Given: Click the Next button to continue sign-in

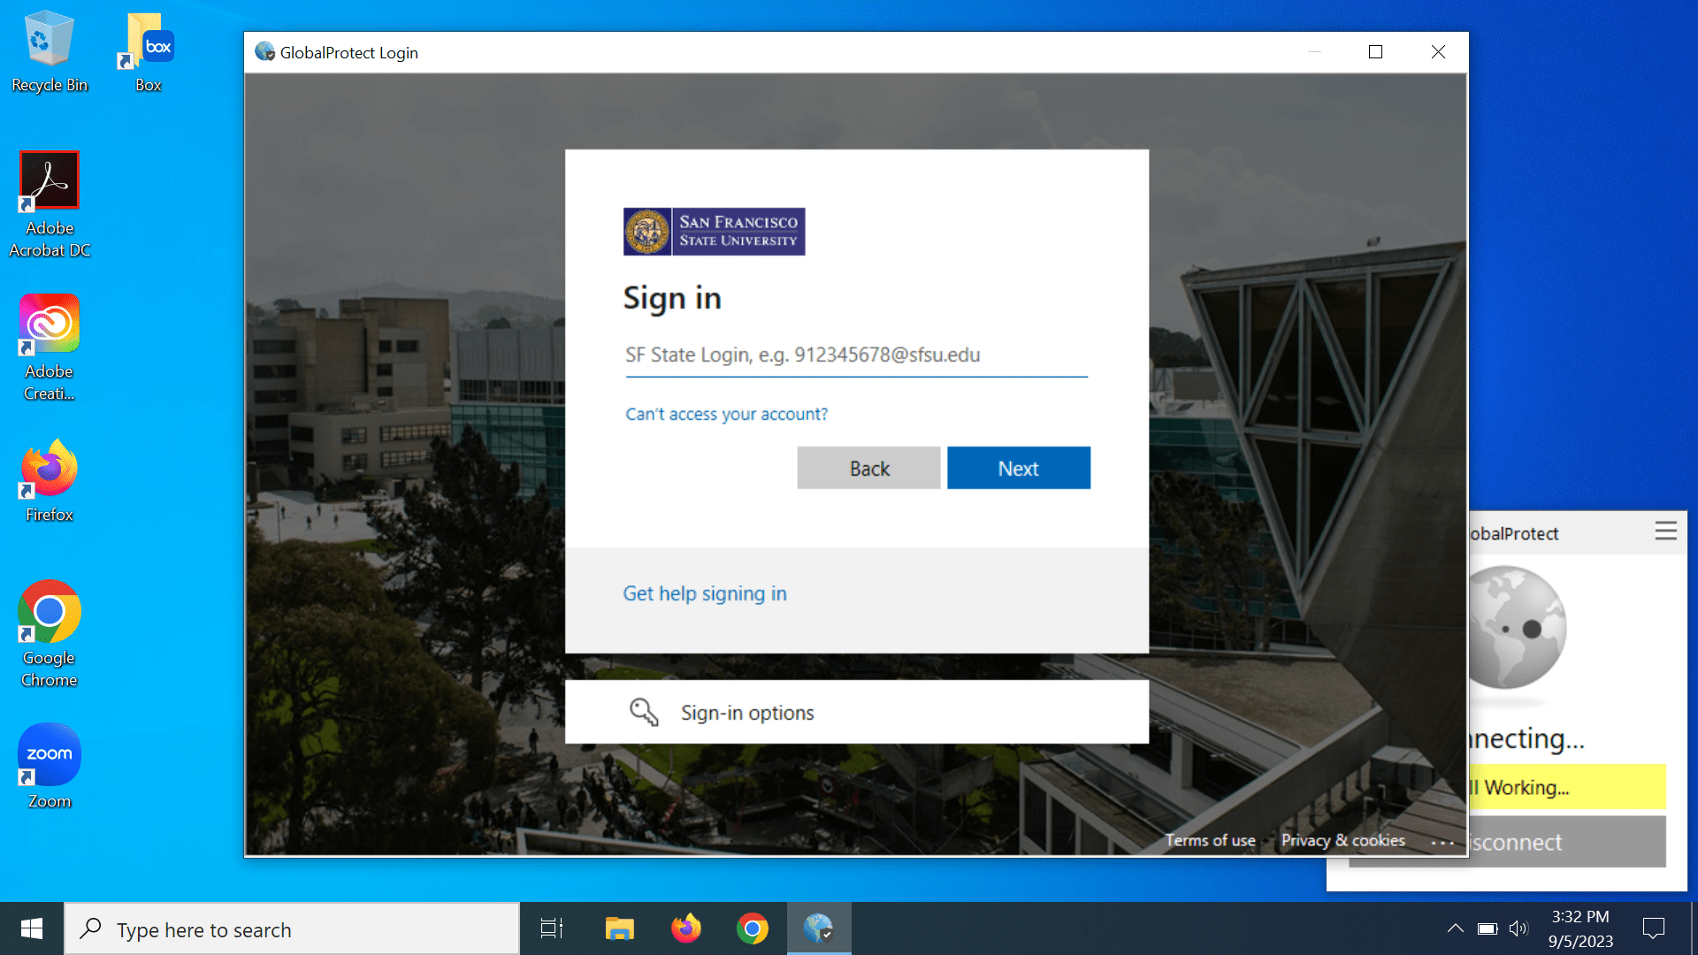Looking at the screenshot, I should (1018, 468).
